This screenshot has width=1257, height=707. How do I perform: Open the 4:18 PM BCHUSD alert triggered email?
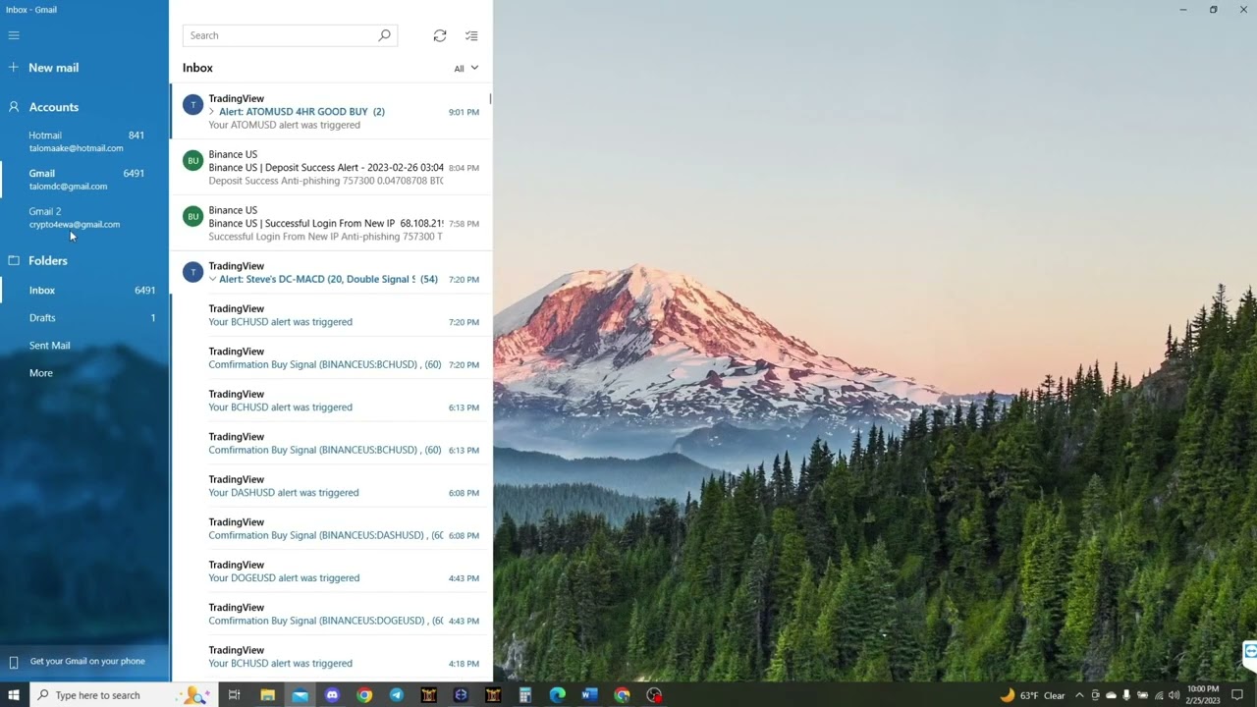click(x=331, y=657)
